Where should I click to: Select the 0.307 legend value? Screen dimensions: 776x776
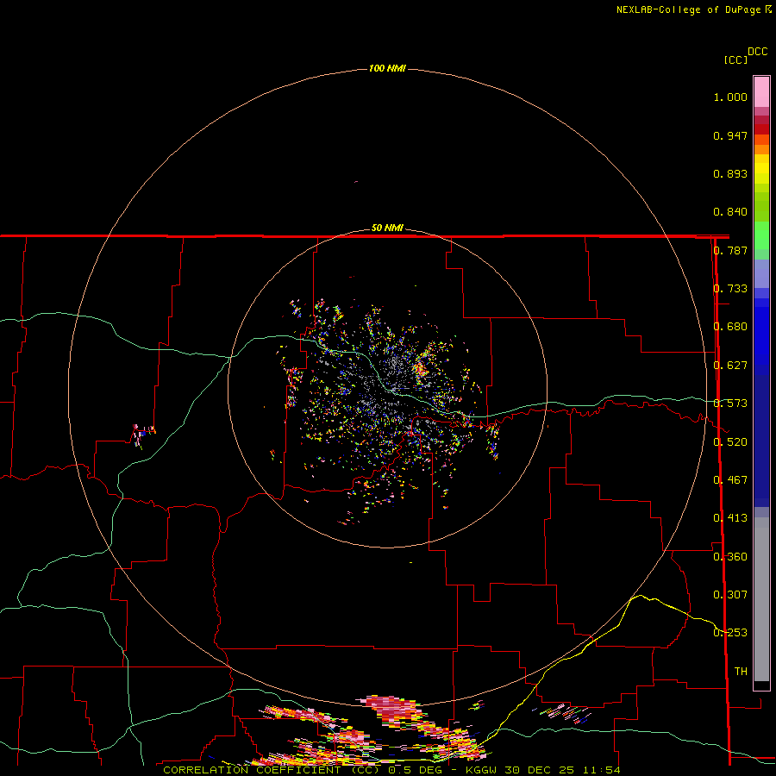pos(730,595)
